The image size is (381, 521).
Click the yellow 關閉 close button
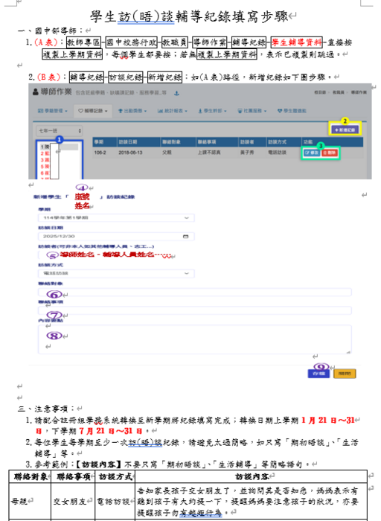click(345, 374)
